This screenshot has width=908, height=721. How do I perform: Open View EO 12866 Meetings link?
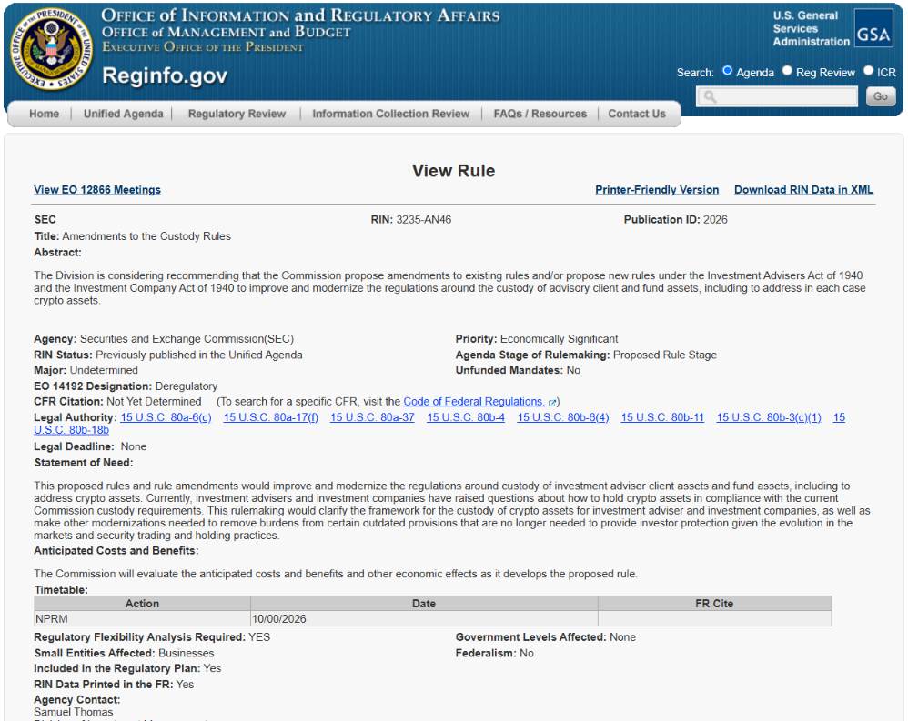pos(97,190)
